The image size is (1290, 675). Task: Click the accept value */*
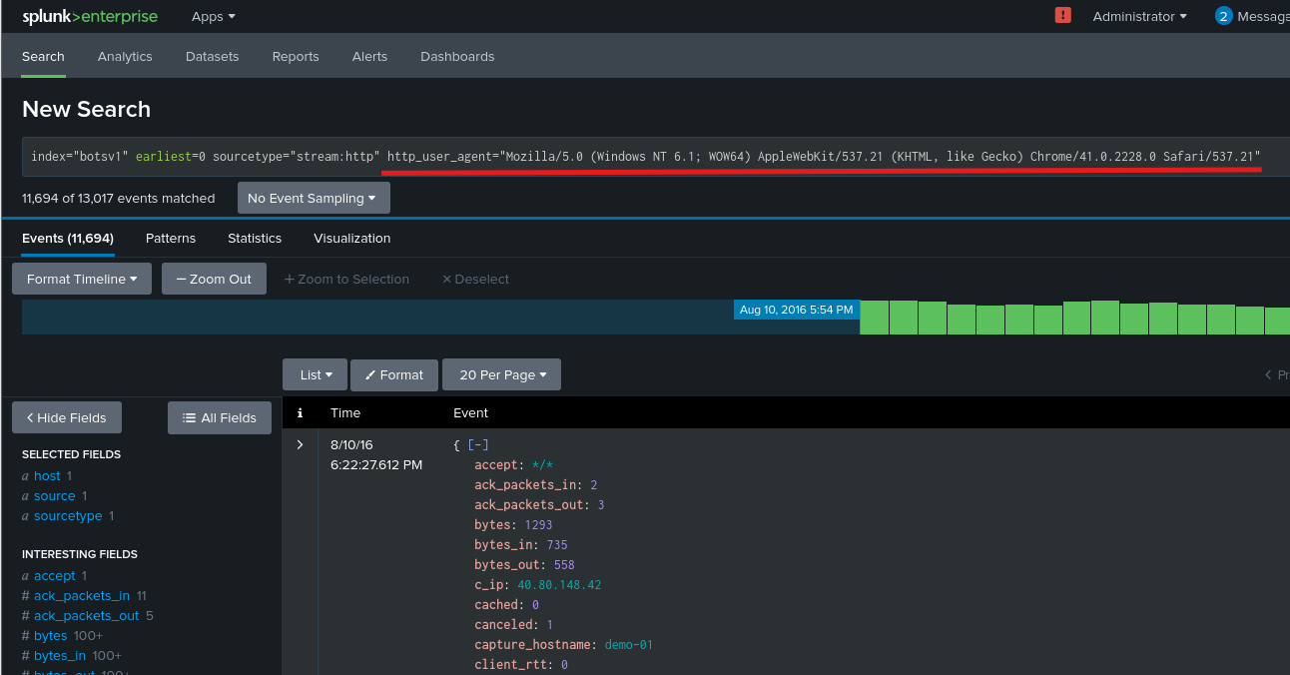(542, 464)
